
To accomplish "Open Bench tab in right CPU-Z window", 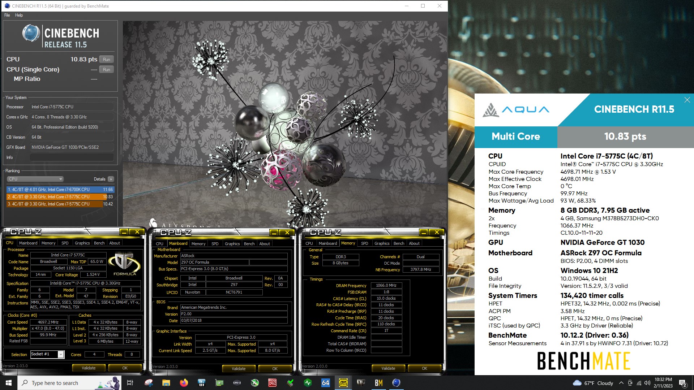I will coord(399,243).
